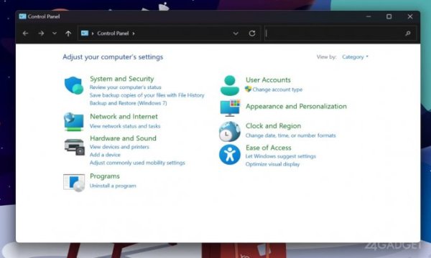Go up one level with up arrow

(68, 34)
